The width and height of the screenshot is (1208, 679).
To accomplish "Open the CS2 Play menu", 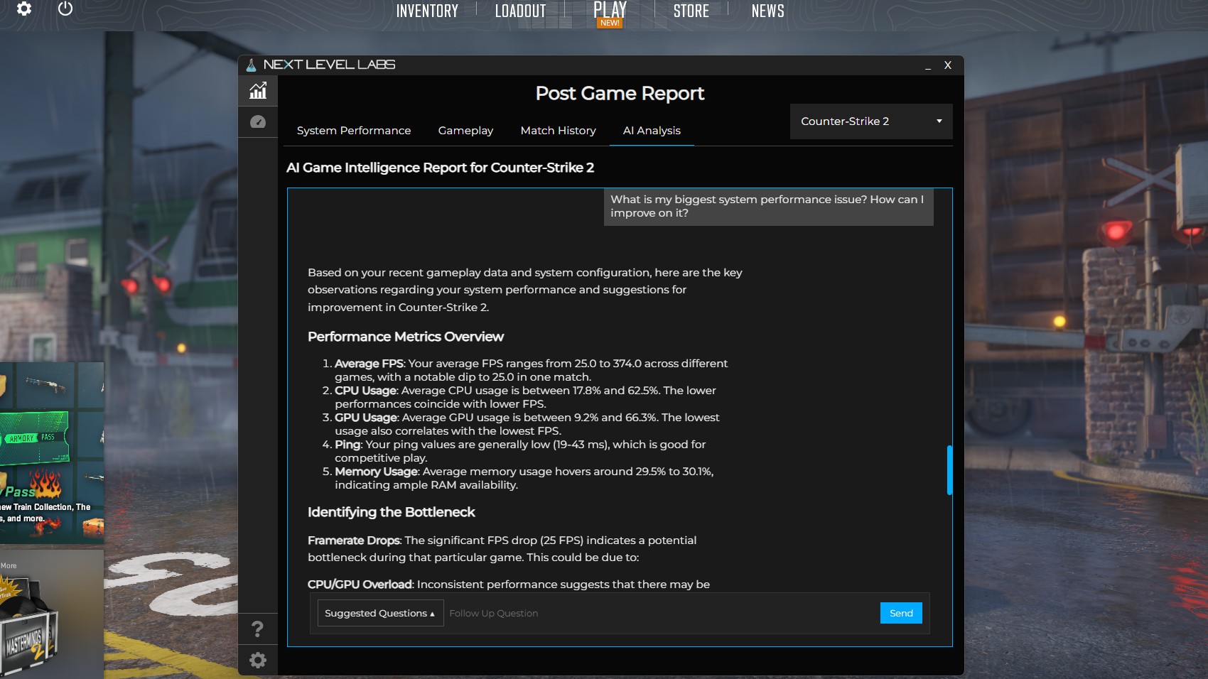I will click(x=610, y=11).
